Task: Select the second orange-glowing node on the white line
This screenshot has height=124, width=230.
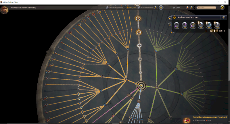Action: coord(139,32)
